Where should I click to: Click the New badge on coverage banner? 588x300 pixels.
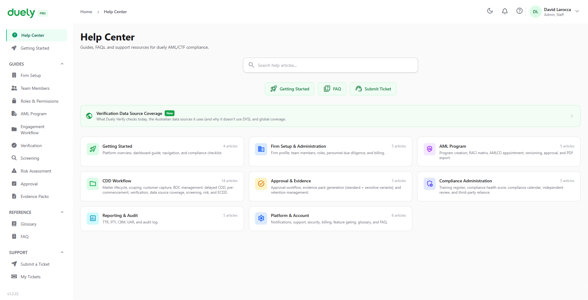pos(170,113)
